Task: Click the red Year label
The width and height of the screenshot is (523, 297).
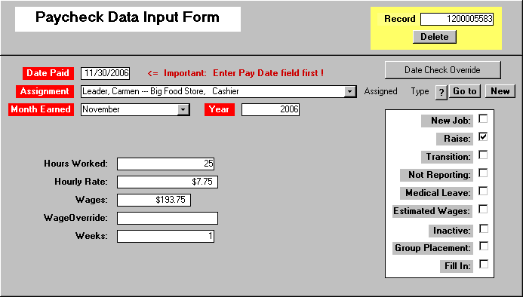Action: point(220,109)
